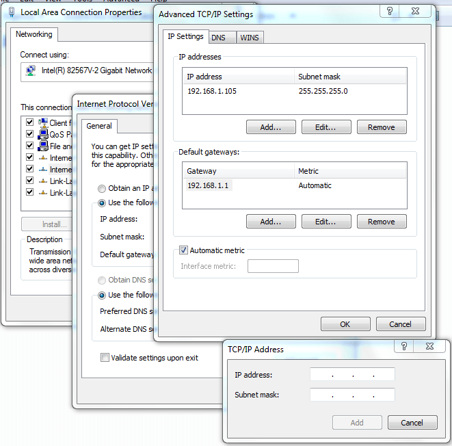Click the Local Area Connection title icon
452x446 pixels.
(12, 12)
